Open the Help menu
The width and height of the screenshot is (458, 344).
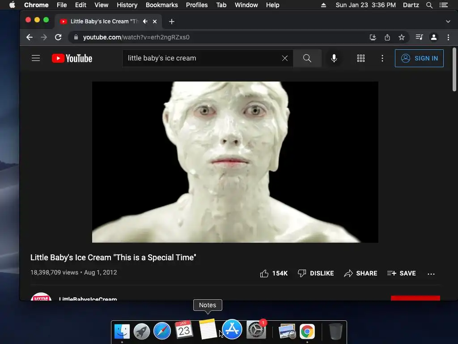(272, 5)
